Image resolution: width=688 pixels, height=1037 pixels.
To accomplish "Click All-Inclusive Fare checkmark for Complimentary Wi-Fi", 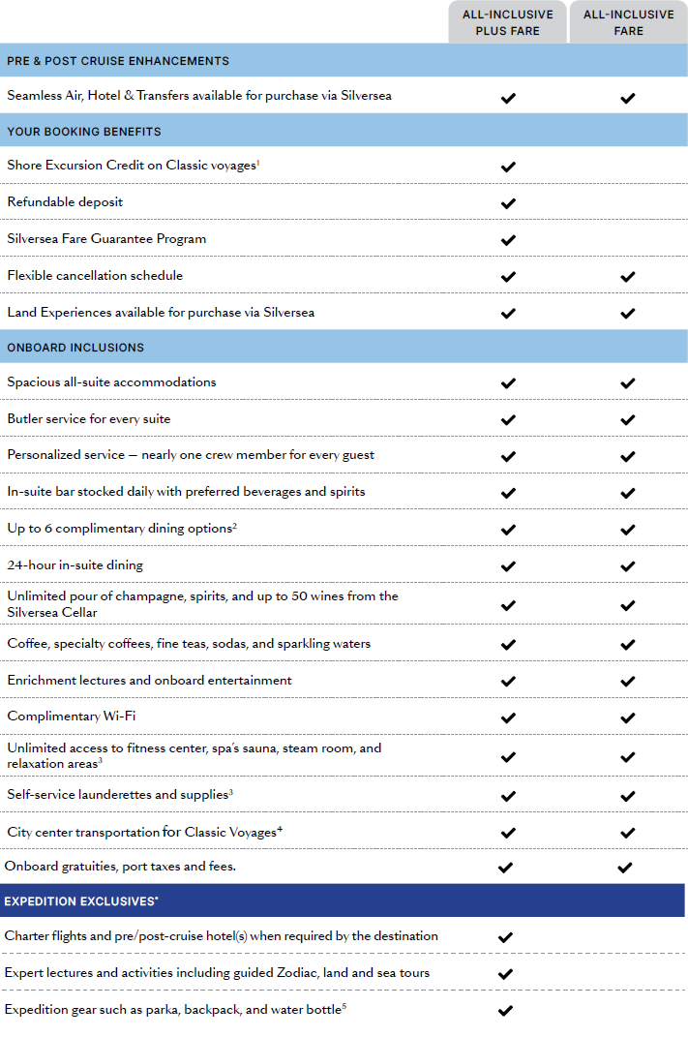I will (628, 718).
